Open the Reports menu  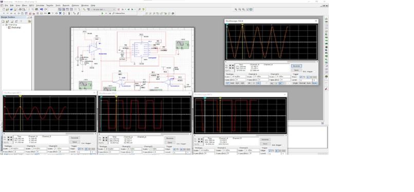pos(66,5)
